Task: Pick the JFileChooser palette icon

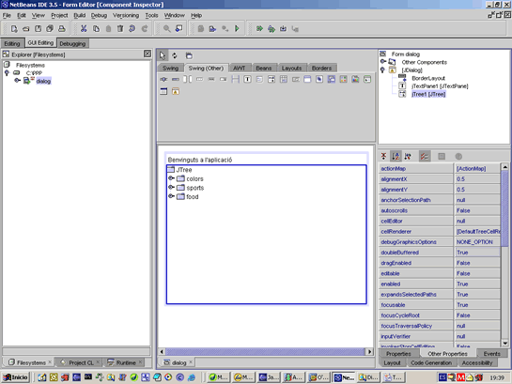Action: 355,79
